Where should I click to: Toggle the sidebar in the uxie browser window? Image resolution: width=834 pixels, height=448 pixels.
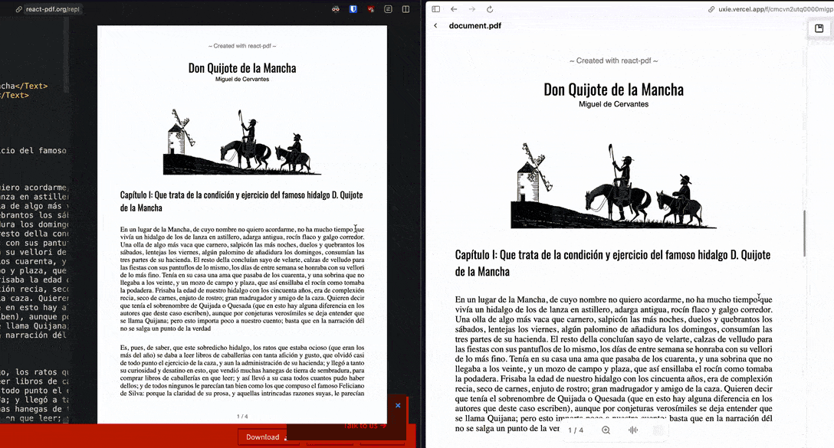click(x=435, y=9)
